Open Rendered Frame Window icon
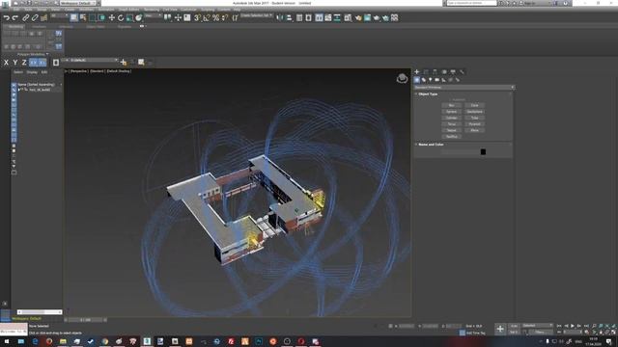The width and height of the screenshot is (618, 347). 367,17
